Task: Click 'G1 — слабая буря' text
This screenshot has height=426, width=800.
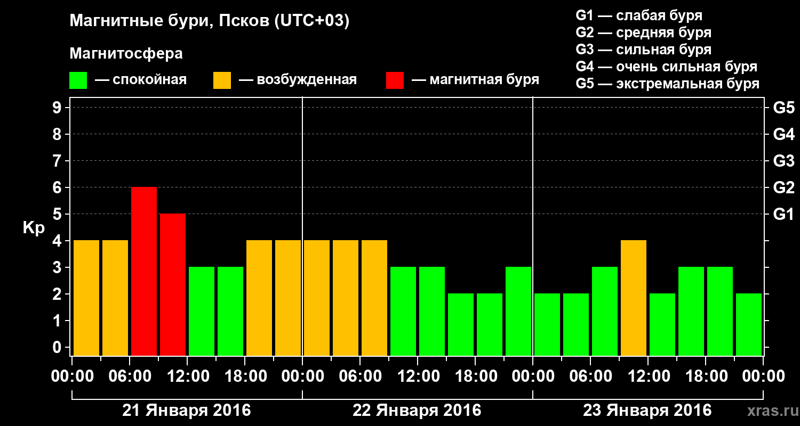Action: [x=639, y=15]
